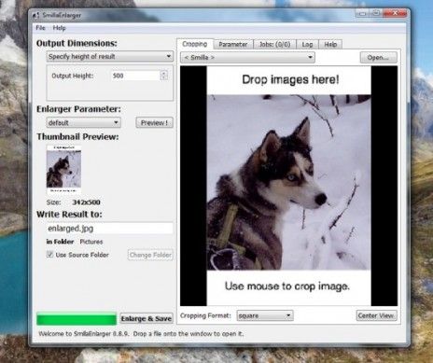Click the SmillaEnlarger title bar app icon
This screenshot has height=363, width=433.
[36, 15]
